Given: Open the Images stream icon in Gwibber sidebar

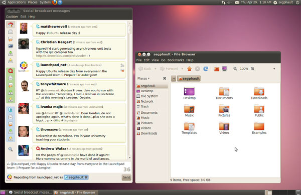Looking at the screenshot, I should [x=11, y=46].
